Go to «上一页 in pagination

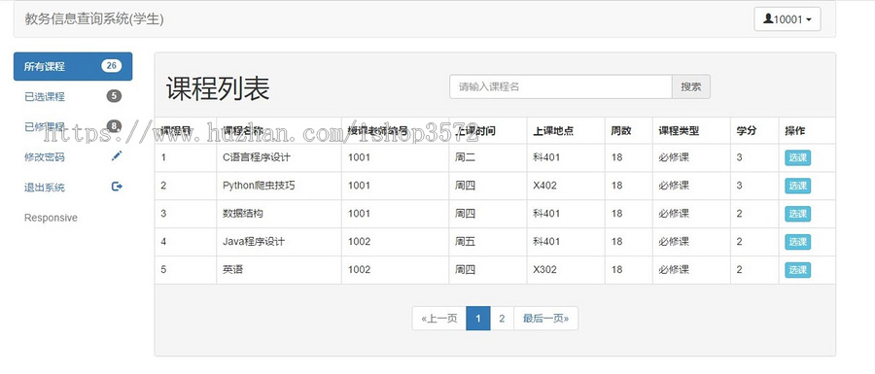coord(439,319)
